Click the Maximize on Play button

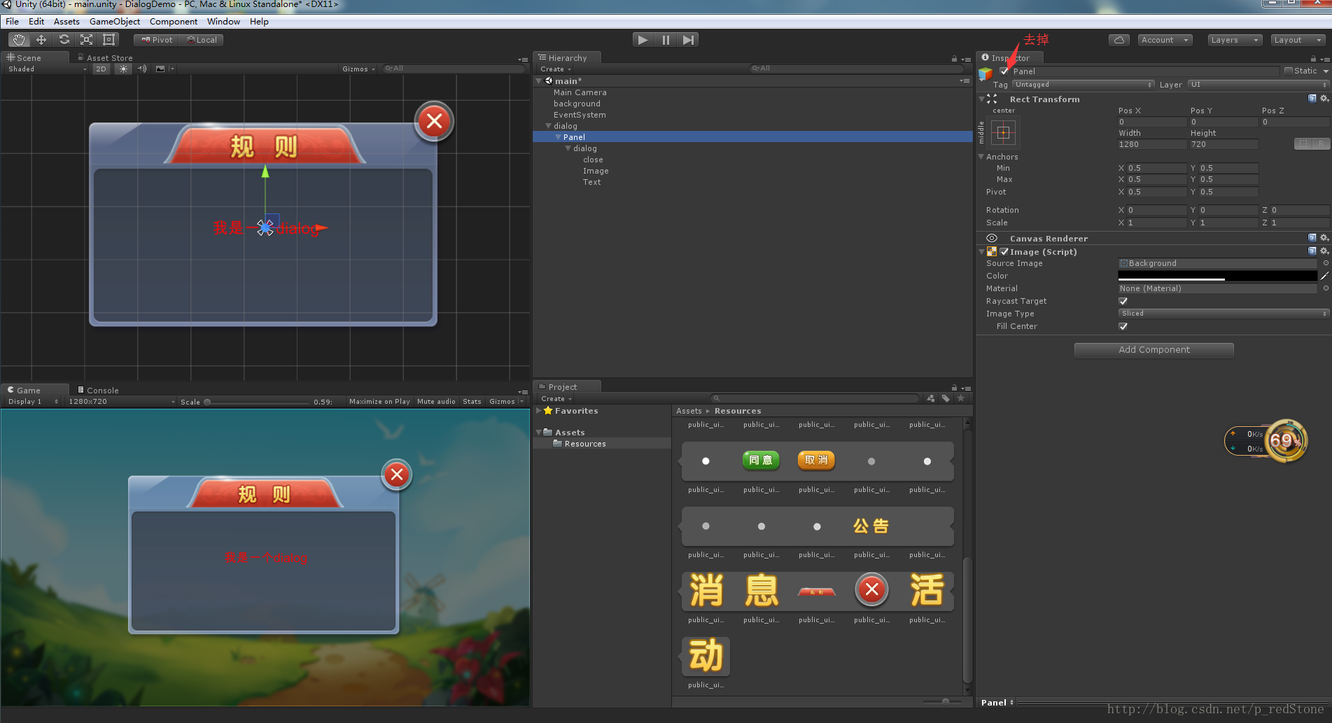(379, 402)
